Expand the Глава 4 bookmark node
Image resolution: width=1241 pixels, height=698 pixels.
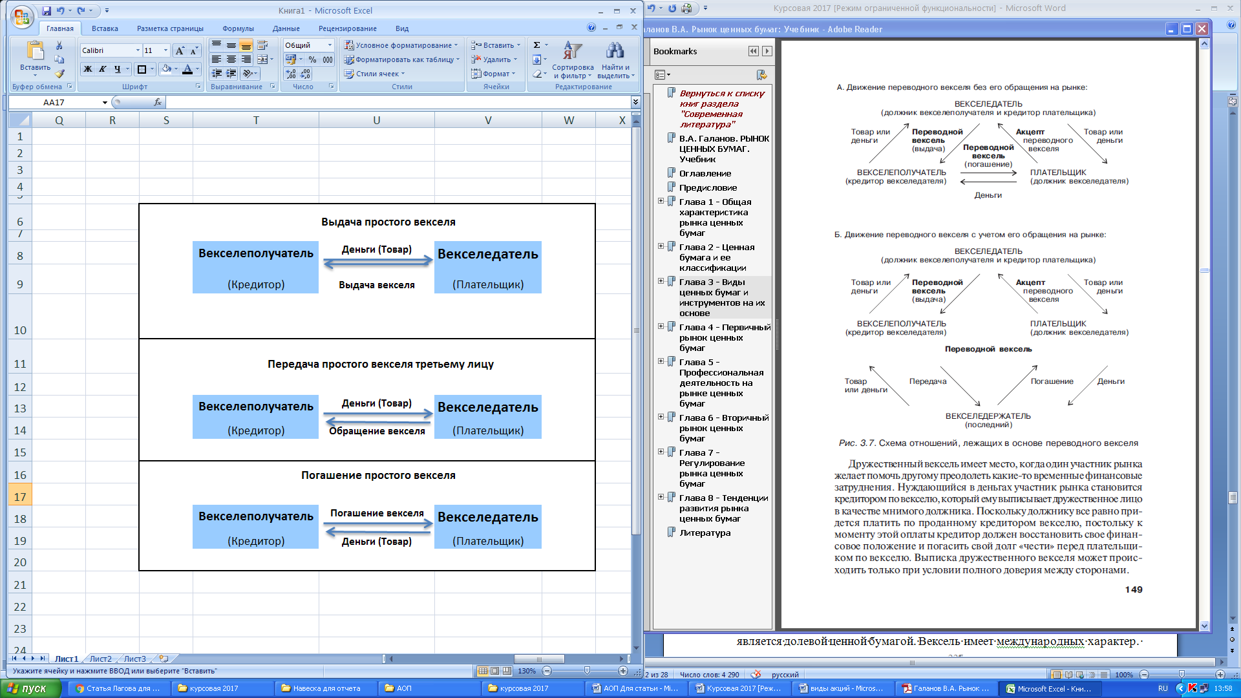coord(661,326)
